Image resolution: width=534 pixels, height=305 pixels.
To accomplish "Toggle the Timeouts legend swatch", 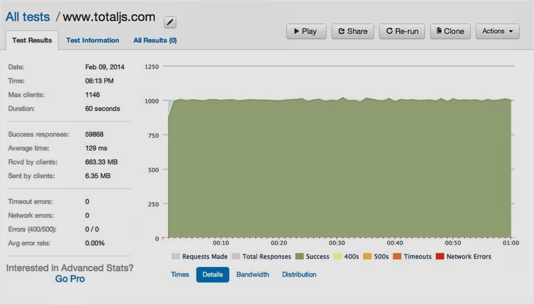I will point(397,257).
